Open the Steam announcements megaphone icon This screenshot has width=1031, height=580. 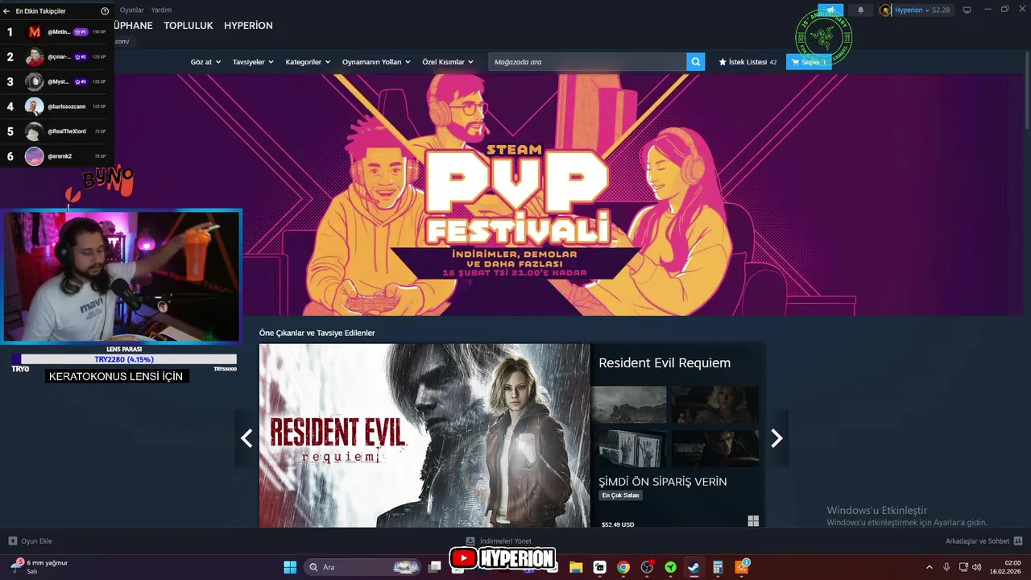click(x=830, y=10)
